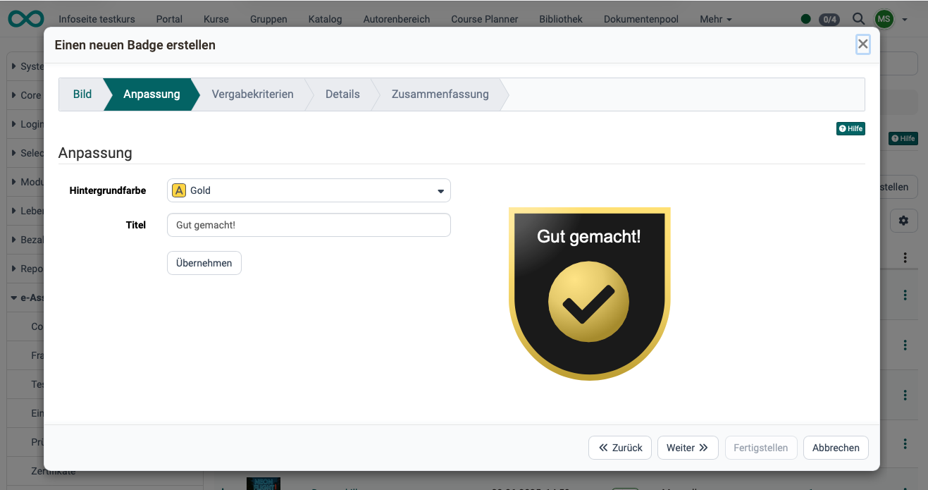928x490 pixels.
Task: Open user menu caret next to avatar
Action: pyautogui.click(x=904, y=20)
